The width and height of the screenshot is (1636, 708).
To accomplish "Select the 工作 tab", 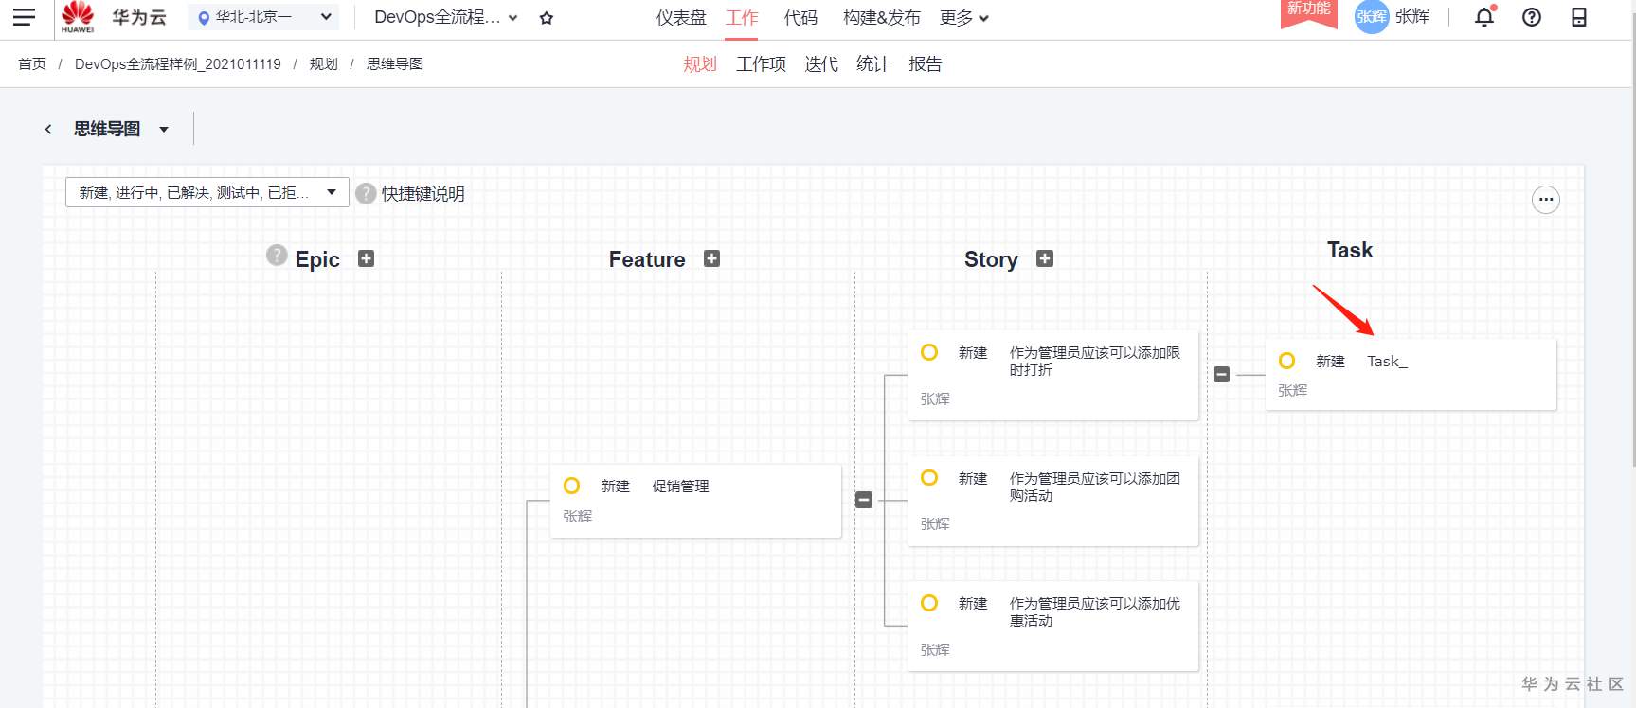I will pos(742,18).
